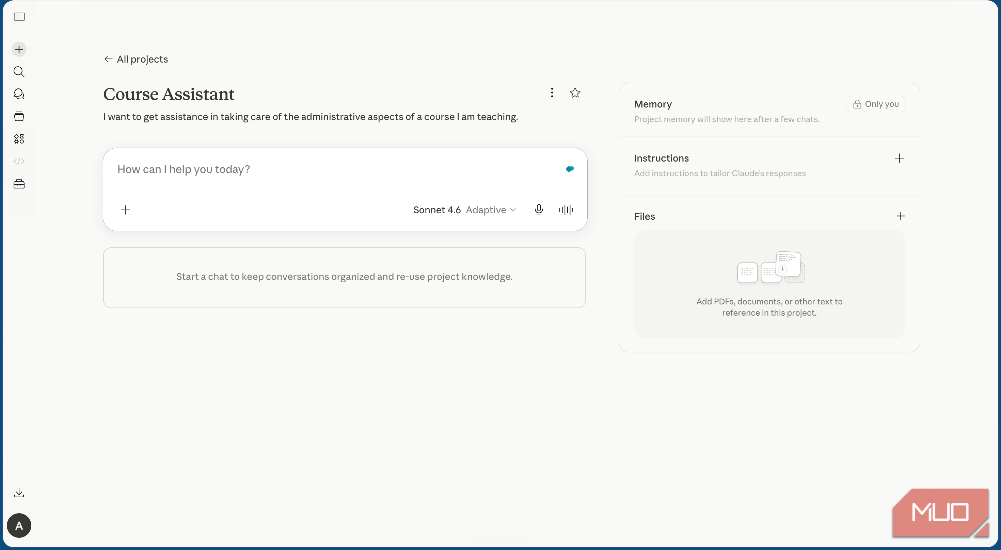Go back to All projects
This screenshot has width=1001, height=550.
(x=136, y=59)
